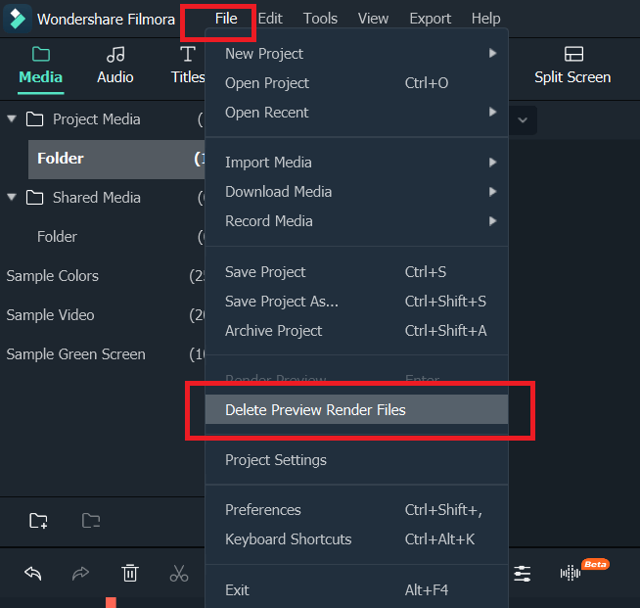The width and height of the screenshot is (640, 608).
Task: Select the Project Media folder row
Action: click(102, 119)
